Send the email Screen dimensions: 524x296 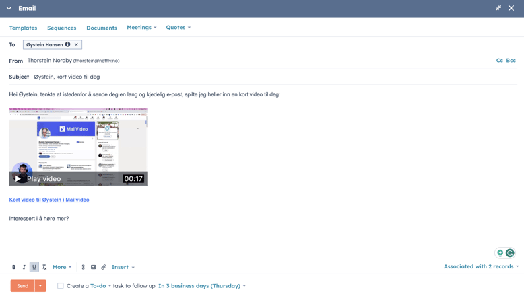pyautogui.click(x=22, y=286)
